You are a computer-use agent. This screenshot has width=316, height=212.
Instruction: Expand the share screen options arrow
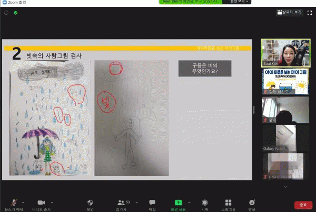(x=189, y=201)
